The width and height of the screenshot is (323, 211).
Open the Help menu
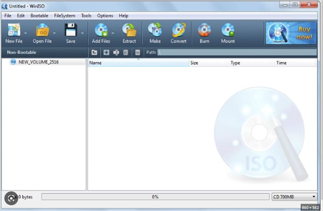[124, 16]
